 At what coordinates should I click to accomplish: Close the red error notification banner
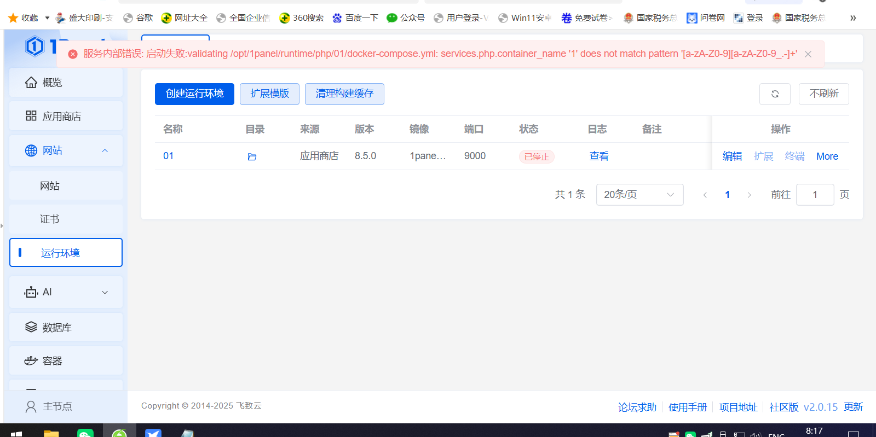[x=808, y=54]
